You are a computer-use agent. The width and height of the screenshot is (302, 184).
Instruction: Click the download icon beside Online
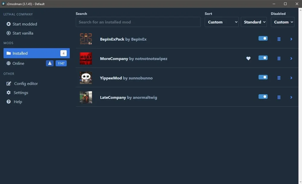(50, 63)
